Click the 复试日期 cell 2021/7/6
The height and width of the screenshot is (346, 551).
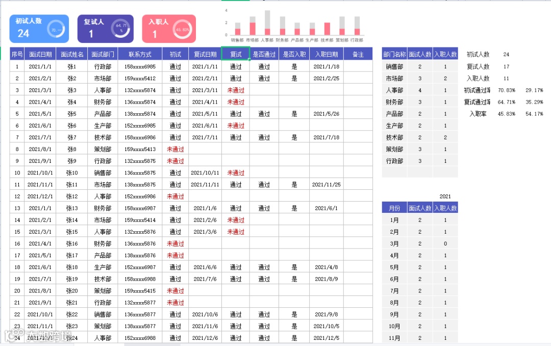coord(205,279)
